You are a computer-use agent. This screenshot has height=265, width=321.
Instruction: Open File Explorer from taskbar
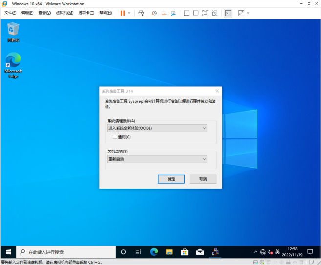(170, 252)
